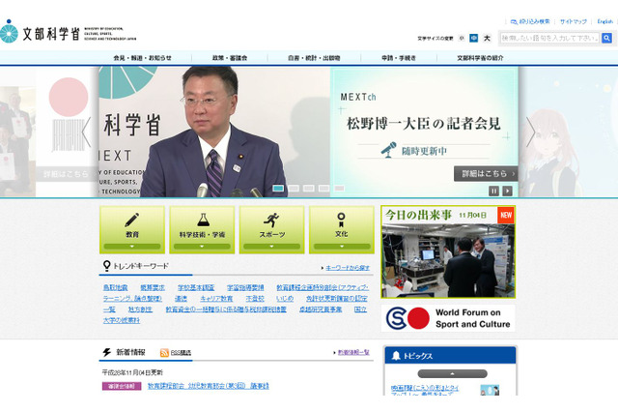The width and height of the screenshot is (618, 412).
Task: Click the トピックス bell icon
Action: coord(396,356)
